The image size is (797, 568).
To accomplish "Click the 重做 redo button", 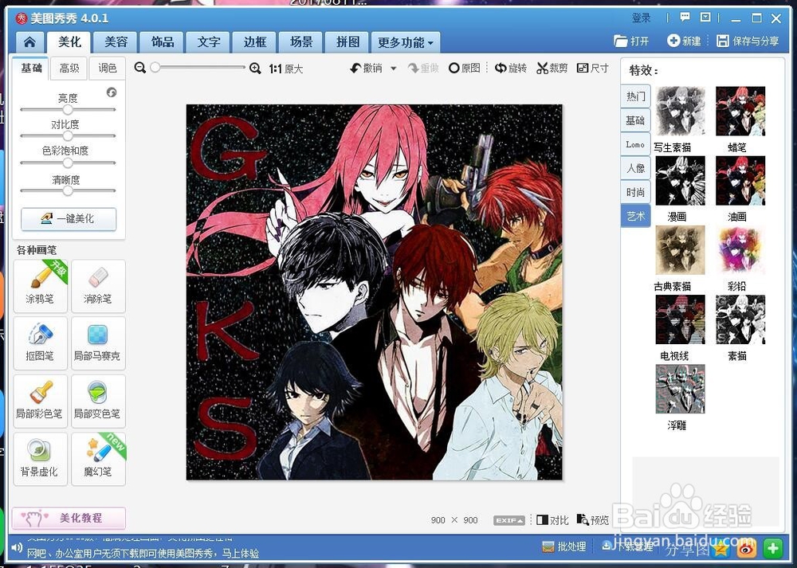I will pos(423,68).
